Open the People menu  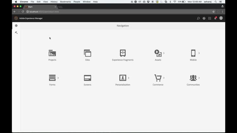tap(77, 2)
